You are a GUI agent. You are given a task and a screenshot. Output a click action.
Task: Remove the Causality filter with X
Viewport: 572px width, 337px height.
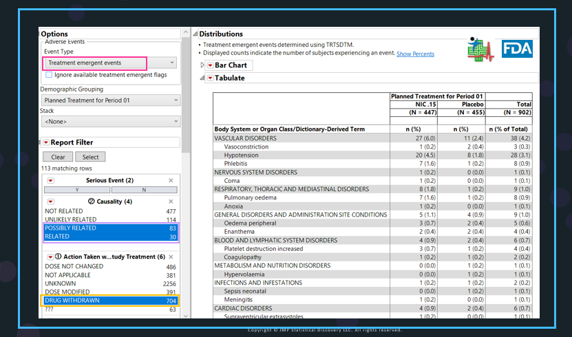(171, 202)
